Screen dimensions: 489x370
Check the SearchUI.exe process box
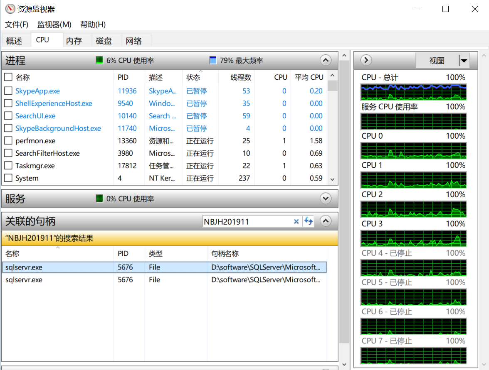[x=8, y=115]
